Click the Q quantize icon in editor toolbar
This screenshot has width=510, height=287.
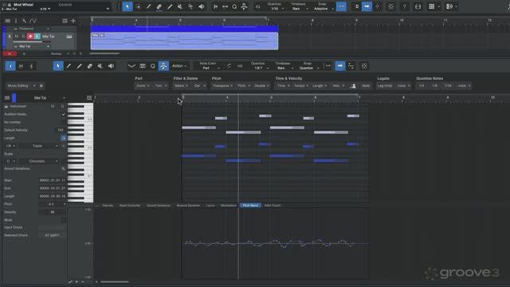pos(152,66)
